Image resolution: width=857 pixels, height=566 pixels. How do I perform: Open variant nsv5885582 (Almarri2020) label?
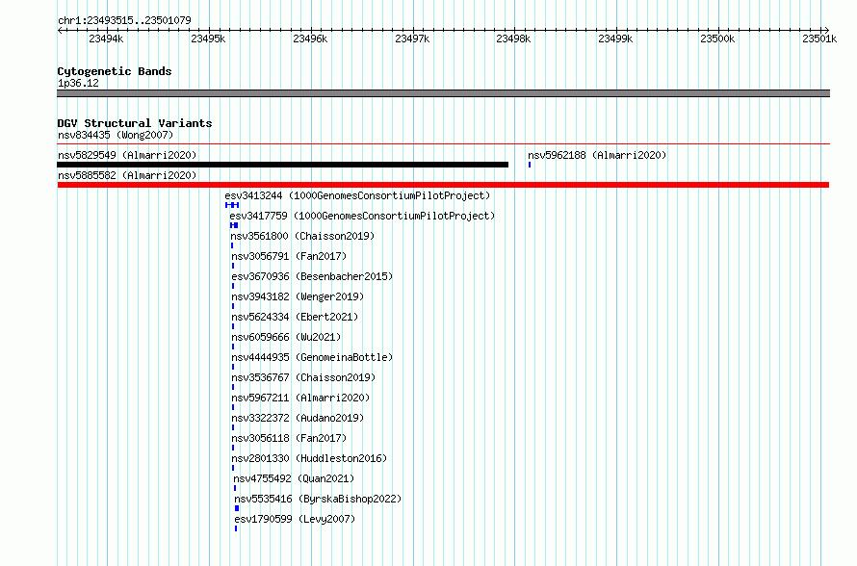tap(127, 175)
